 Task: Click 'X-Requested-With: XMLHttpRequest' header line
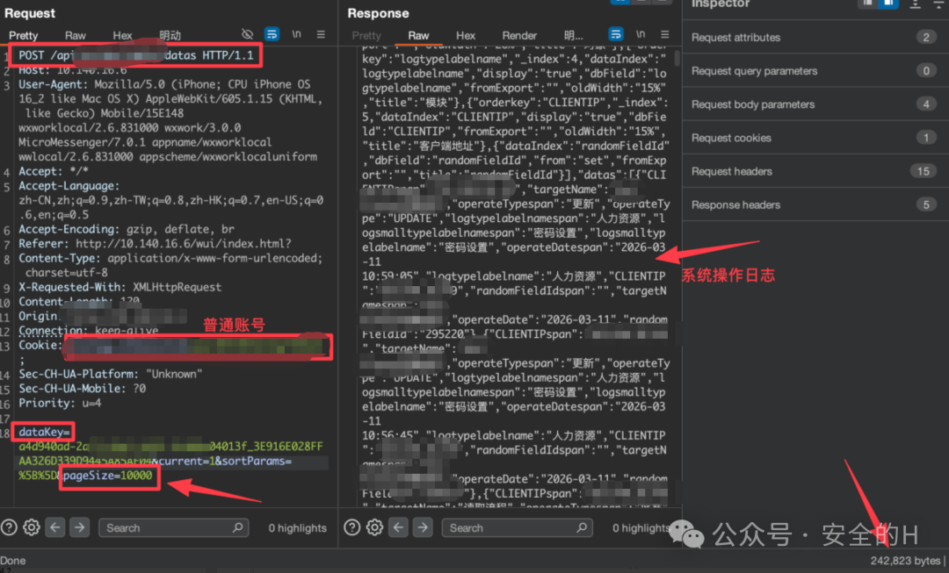120,288
